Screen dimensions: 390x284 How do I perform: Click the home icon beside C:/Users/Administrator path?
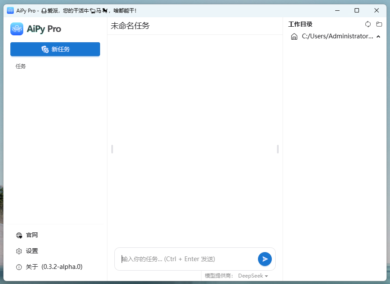294,37
